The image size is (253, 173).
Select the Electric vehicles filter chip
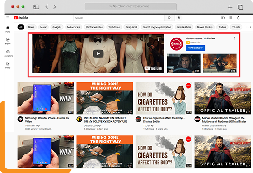[94, 27]
